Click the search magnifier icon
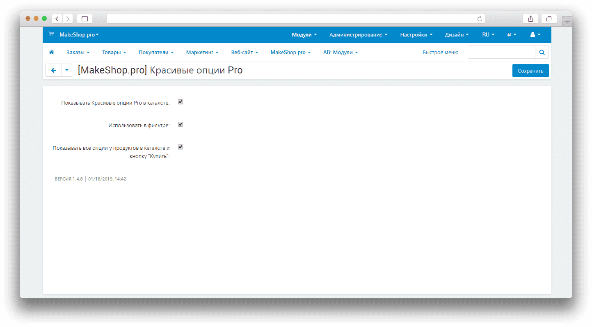The height and width of the screenshot is (327, 592). [x=542, y=53]
